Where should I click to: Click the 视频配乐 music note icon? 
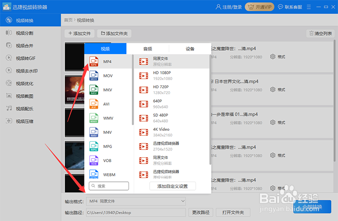[x=9, y=109]
